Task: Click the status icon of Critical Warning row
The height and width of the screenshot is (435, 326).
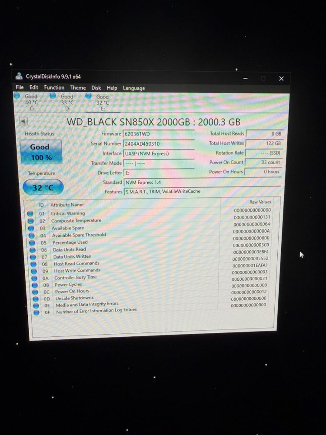Action: click(x=30, y=214)
